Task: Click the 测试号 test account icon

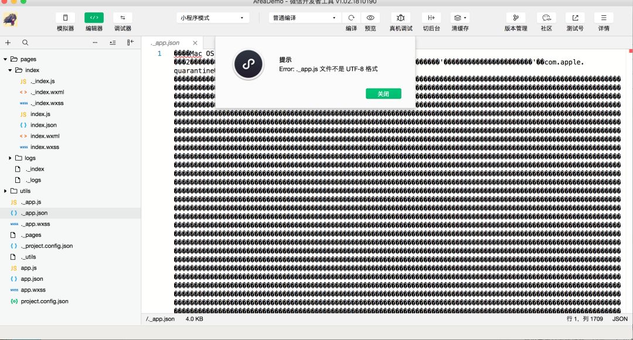Action: coord(575,18)
